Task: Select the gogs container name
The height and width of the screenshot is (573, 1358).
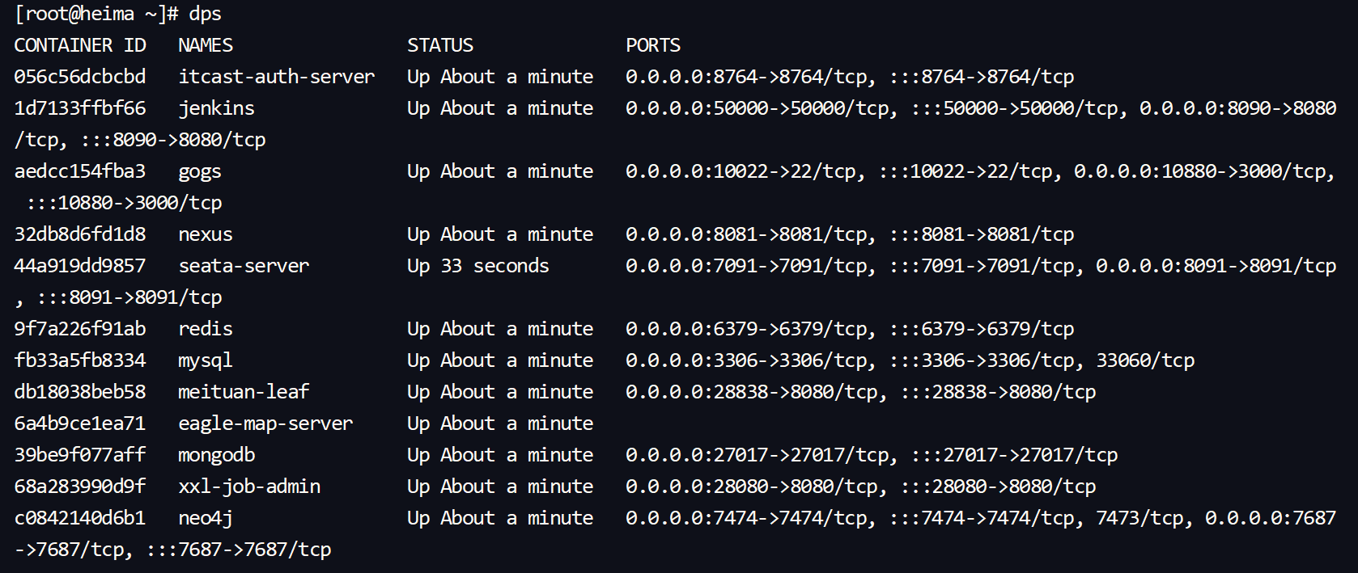Action: pos(200,172)
